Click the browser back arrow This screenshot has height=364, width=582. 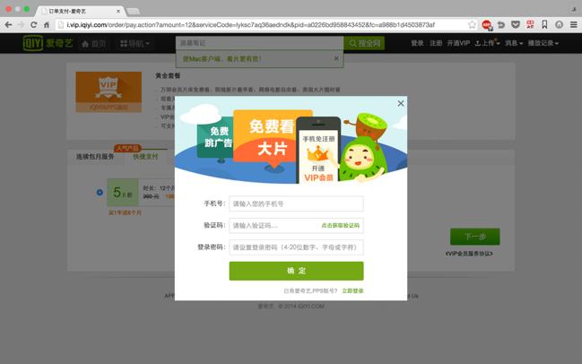[x=8, y=25]
